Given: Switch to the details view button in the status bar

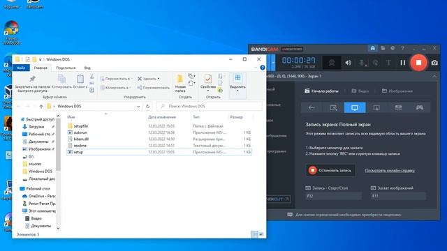Looking at the screenshot, I should pos(254,234).
